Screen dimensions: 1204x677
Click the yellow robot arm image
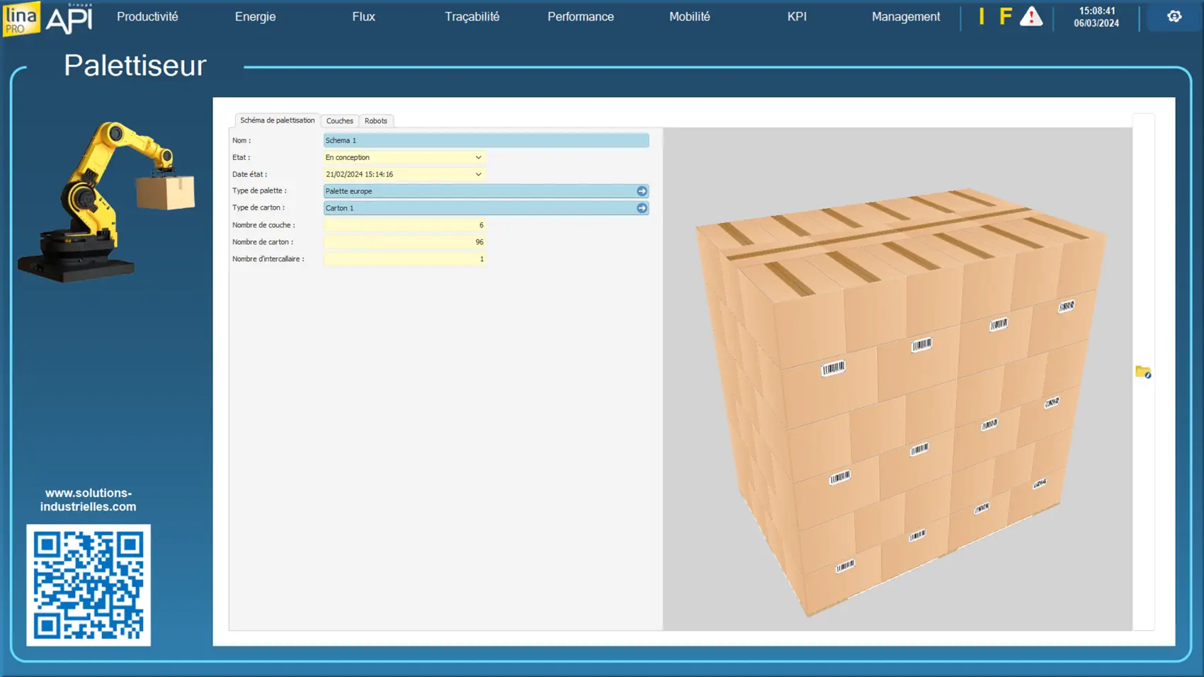(106, 202)
